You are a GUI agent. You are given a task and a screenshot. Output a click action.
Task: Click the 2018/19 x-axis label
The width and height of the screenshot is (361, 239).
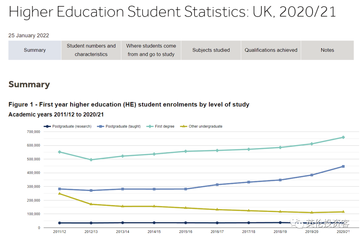click(280, 232)
